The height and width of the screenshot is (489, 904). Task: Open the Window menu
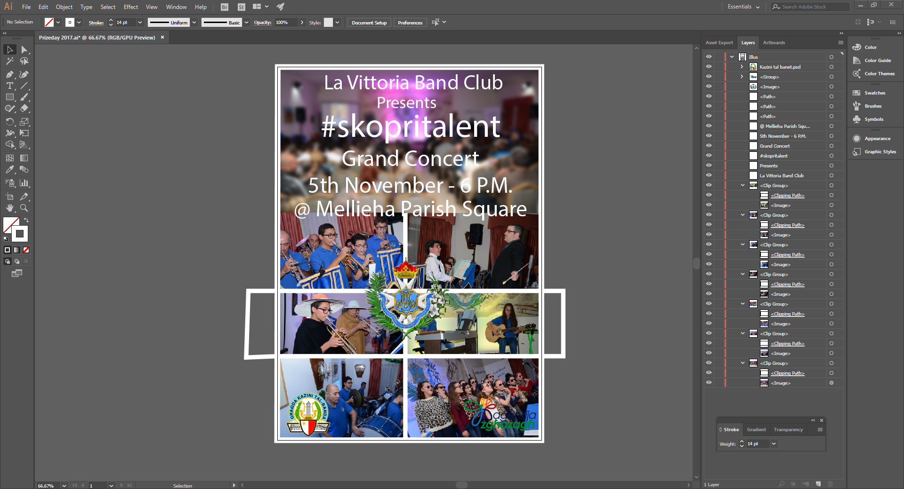[176, 7]
